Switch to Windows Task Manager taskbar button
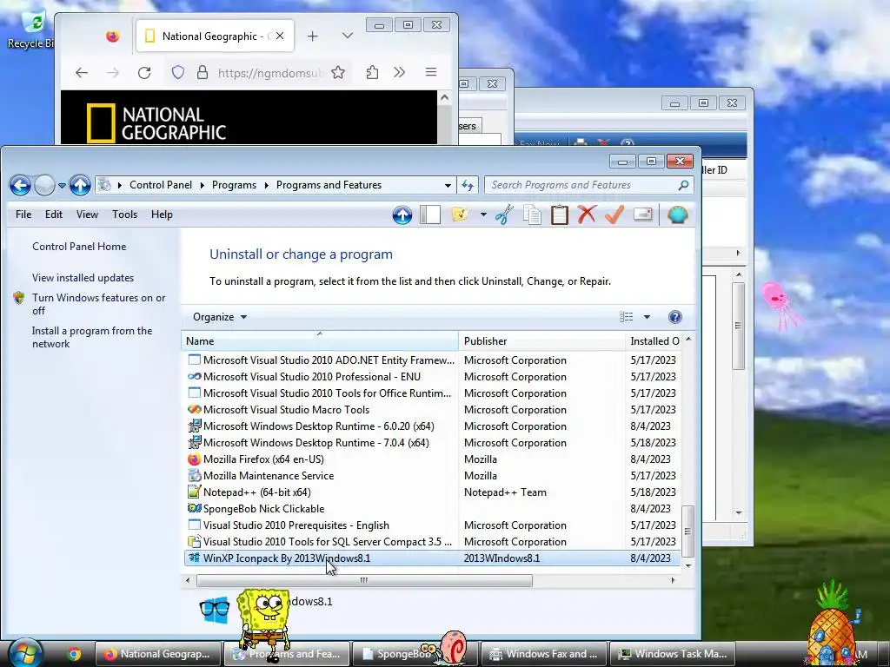The height and width of the screenshot is (667, 890). (x=673, y=654)
